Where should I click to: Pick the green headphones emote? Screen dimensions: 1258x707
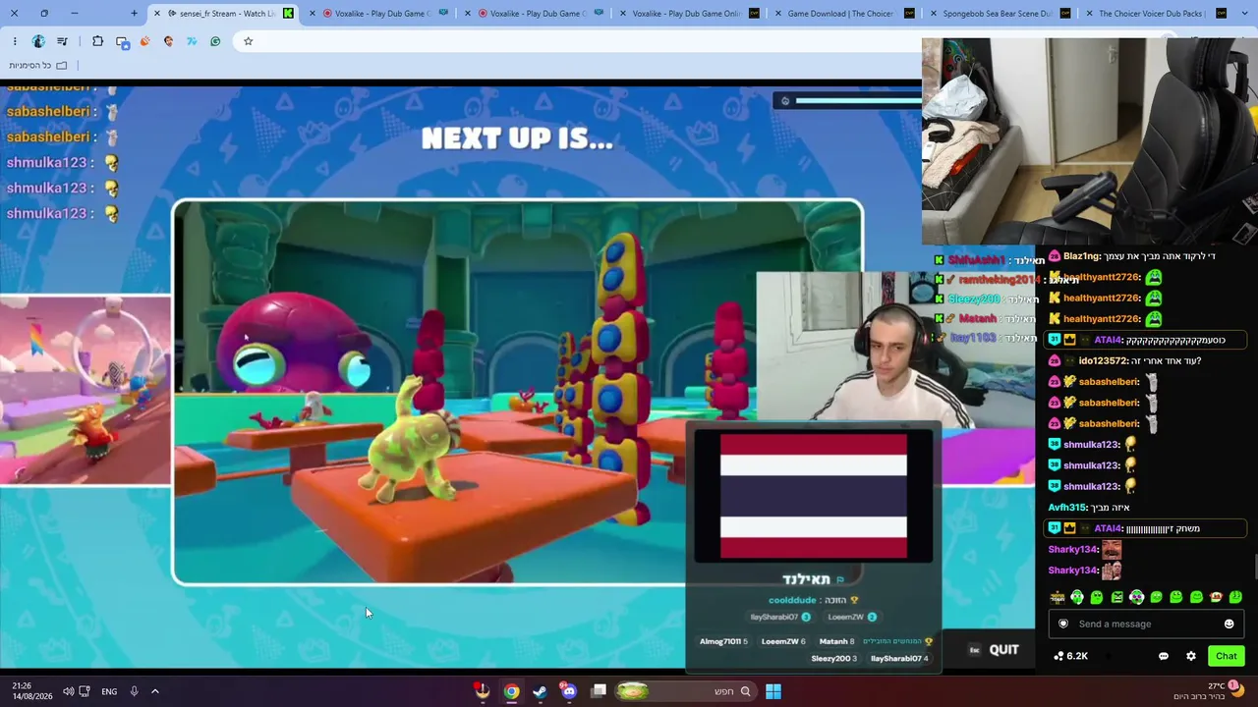point(1077,597)
